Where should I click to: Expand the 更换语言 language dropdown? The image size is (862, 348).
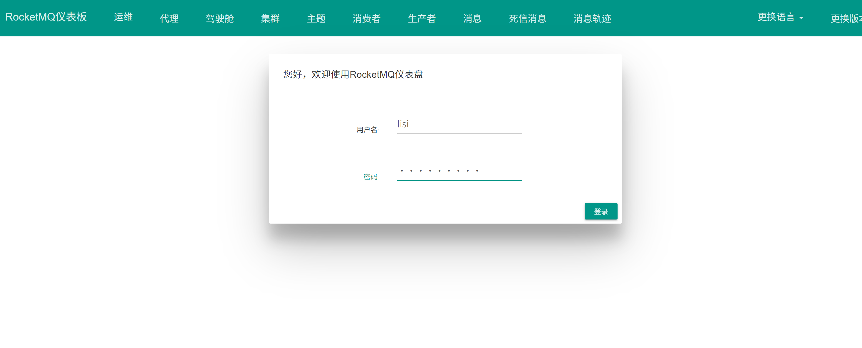tap(776, 17)
